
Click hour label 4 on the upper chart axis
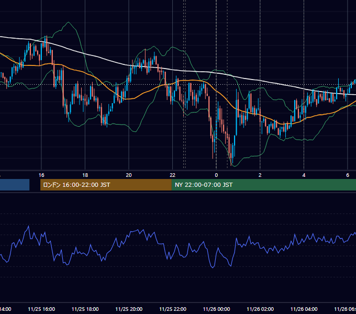click(x=304, y=175)
